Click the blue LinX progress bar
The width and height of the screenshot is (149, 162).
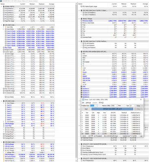pyautogui.click(x=112, y=109)
